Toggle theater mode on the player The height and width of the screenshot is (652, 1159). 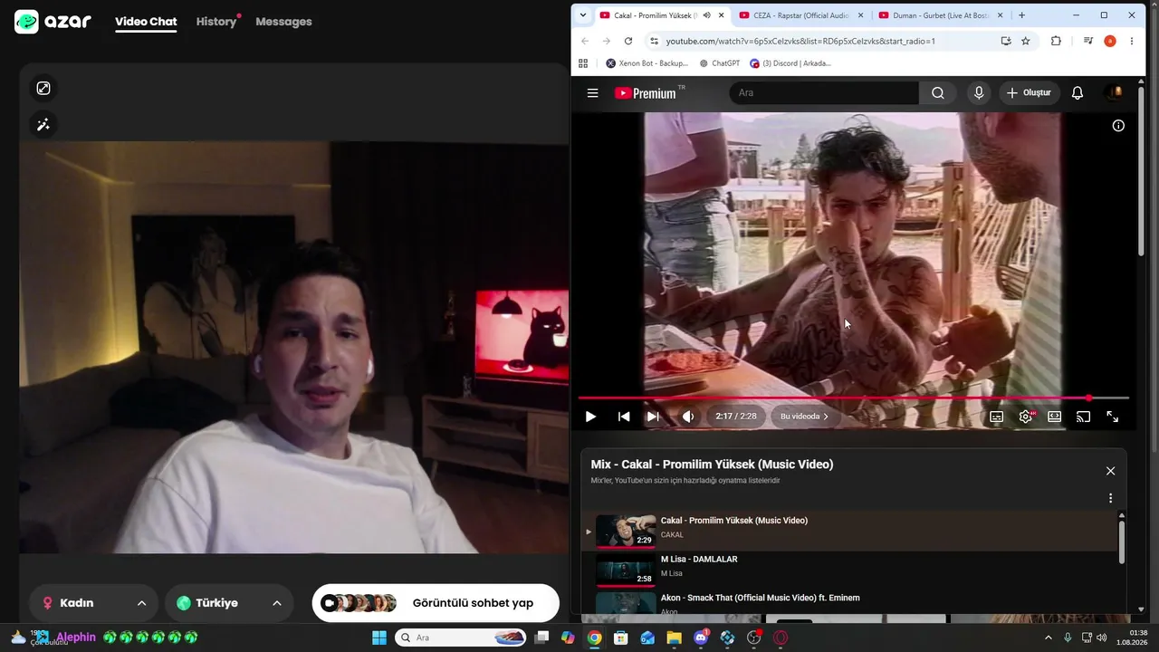tap(1055, 417)
